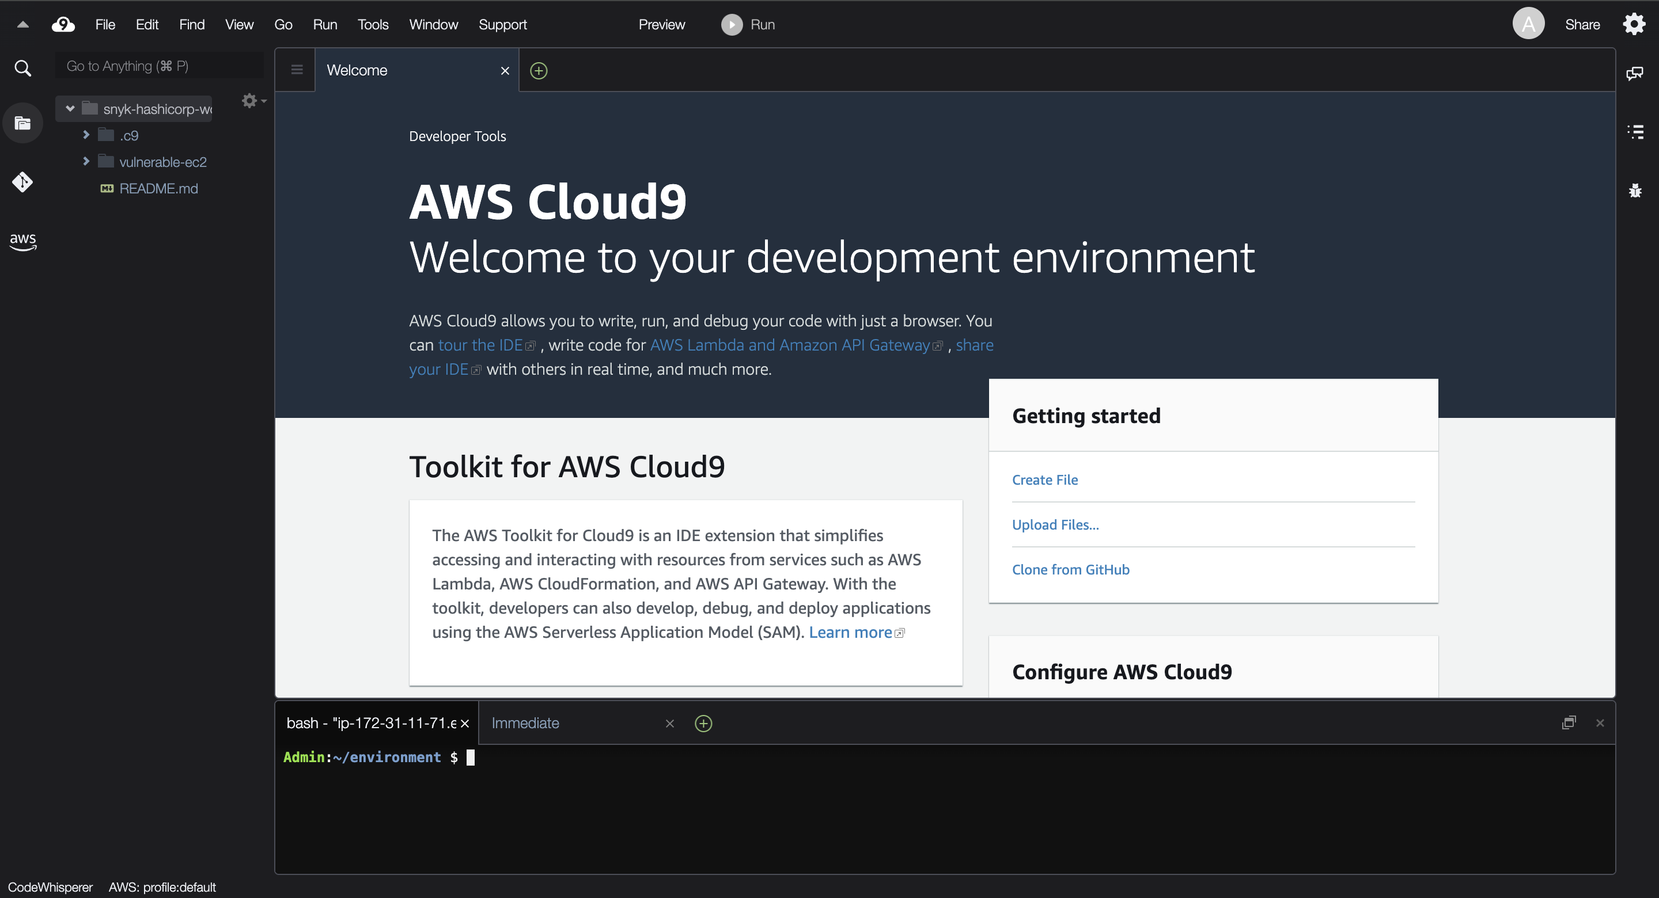
Task: Open the AWS Toolkit sidebar icon
Action: click(22, 241)
